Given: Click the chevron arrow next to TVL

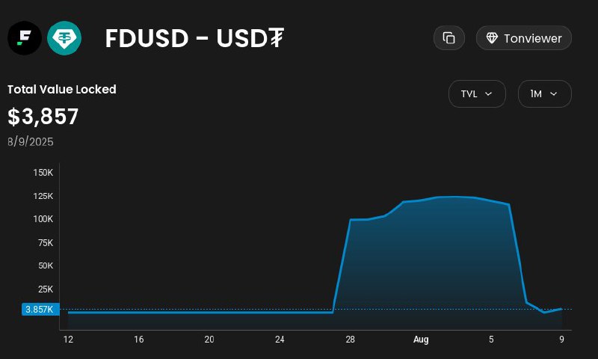Looking at the screenshot, I should pos(489,94).
